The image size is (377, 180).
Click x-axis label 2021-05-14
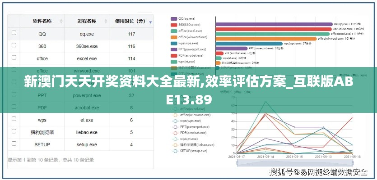coord(265,157)
